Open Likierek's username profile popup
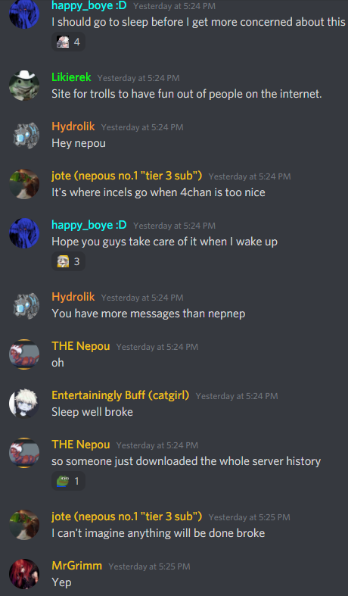 71,77
